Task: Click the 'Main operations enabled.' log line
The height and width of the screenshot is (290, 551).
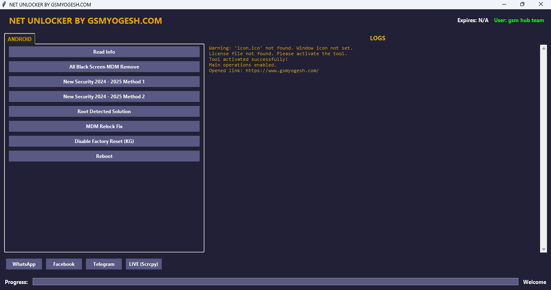Action: (x=243, y=65)
